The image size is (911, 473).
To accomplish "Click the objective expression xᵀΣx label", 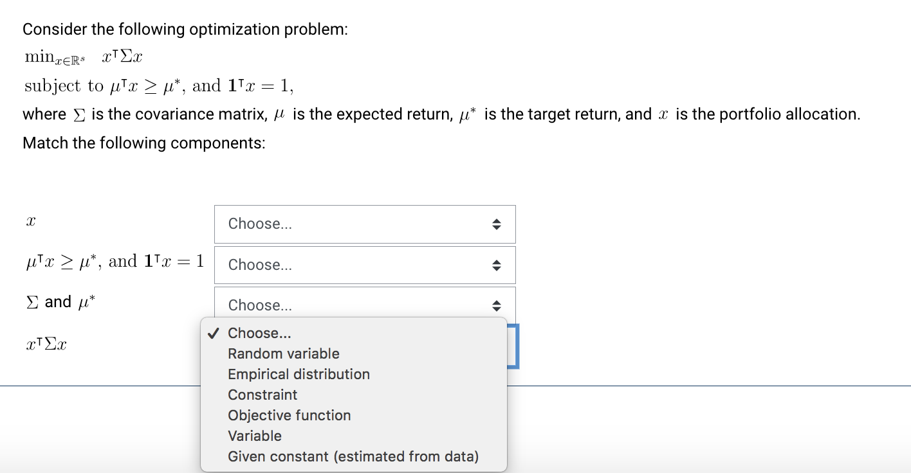I will coord(48,344).
